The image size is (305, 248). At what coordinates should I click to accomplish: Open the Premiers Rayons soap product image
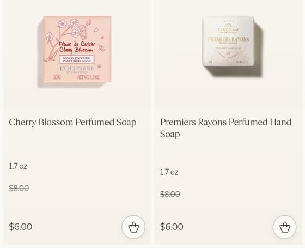232,46
